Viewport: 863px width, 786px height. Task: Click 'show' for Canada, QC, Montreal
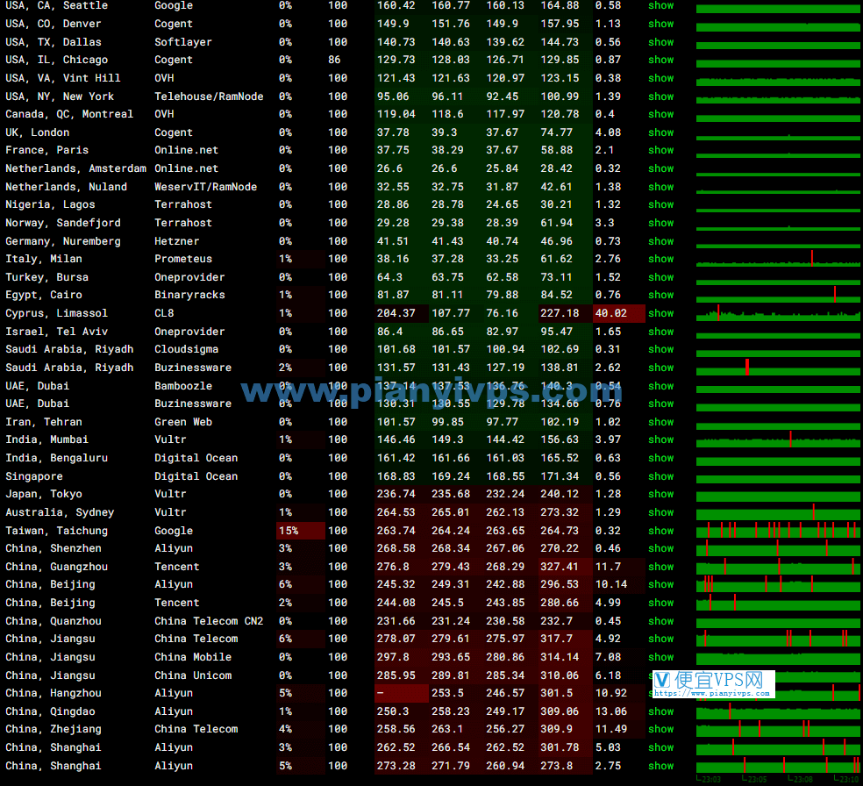pyautogui.click(x=660, y=114)
